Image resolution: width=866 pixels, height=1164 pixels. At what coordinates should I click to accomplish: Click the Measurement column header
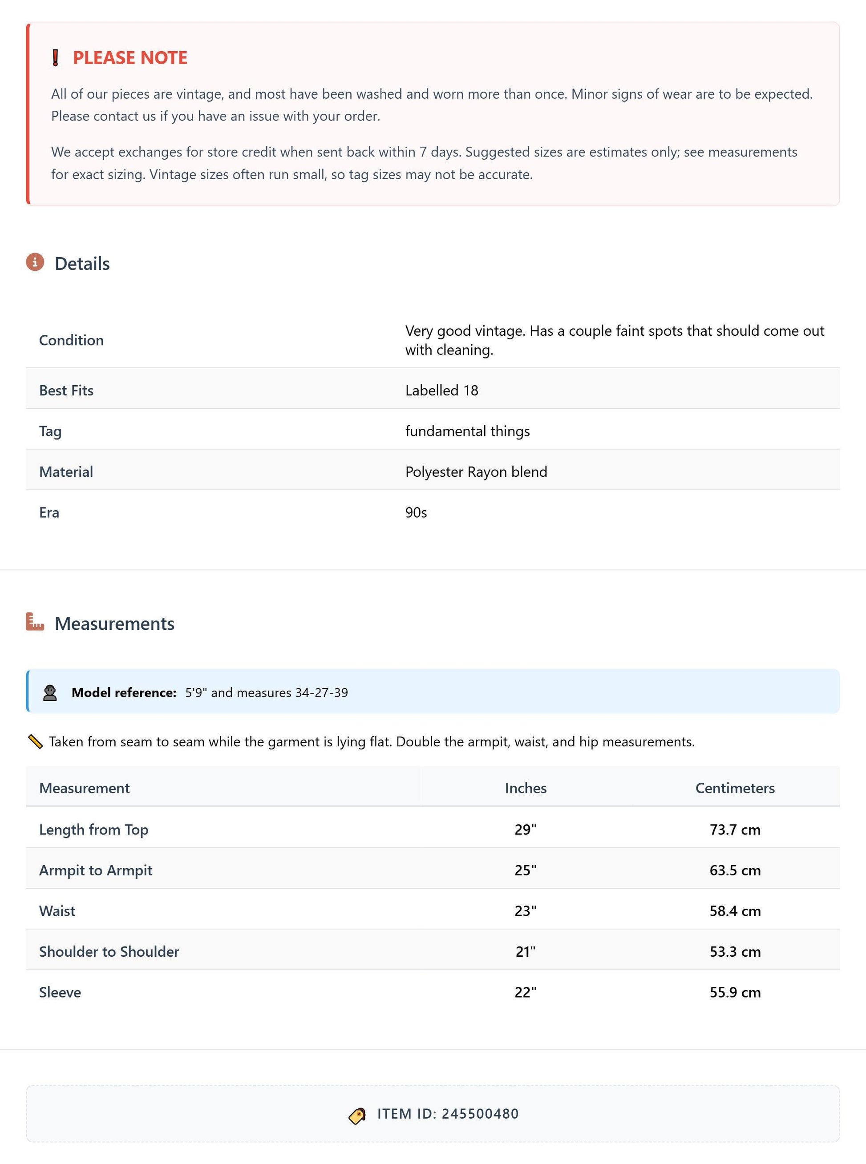pos(85,788)
